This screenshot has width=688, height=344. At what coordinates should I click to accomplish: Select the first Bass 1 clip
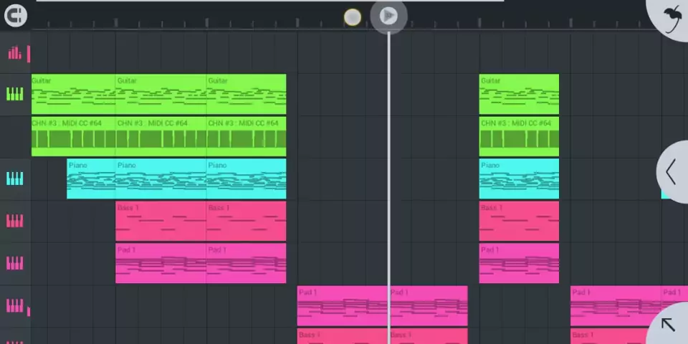coord(161,221)
